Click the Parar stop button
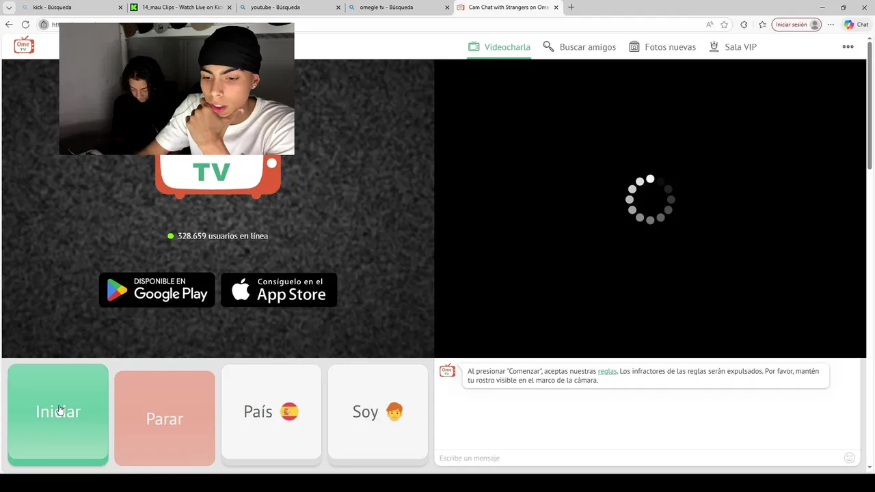This screenshot has height=492, width=875. [165, 418]
